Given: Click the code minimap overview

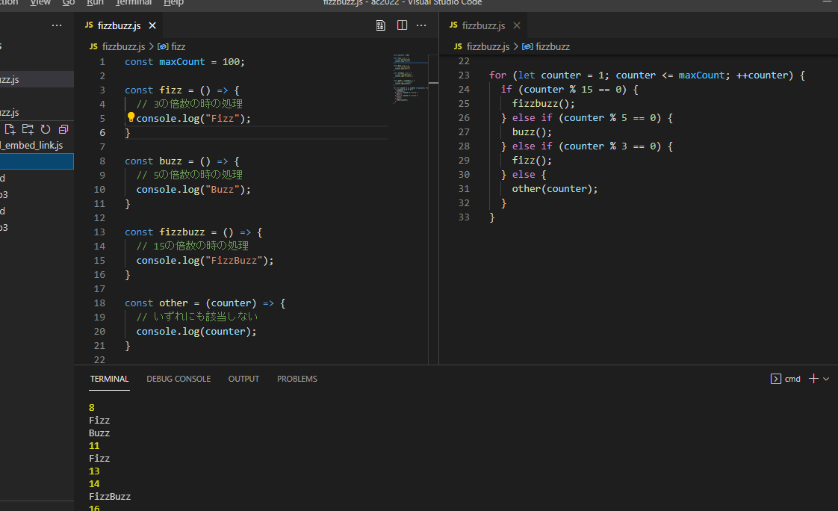Looking at the screenshot, I should [x=411, y=78].
